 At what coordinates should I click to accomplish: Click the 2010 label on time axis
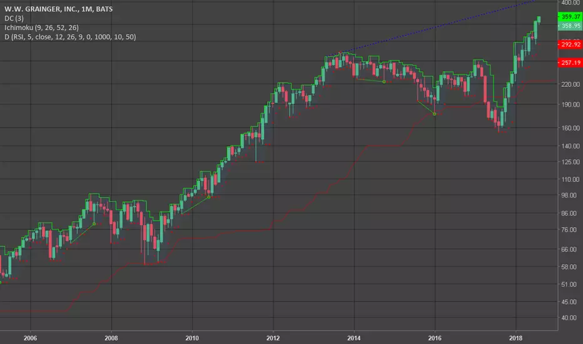[192, 338]
